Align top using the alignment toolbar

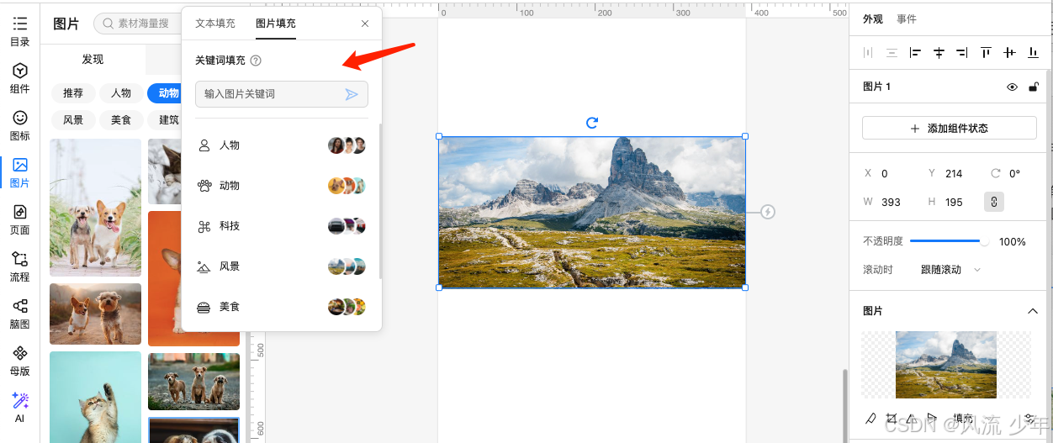pyautogui.click(x=986, y=53)
